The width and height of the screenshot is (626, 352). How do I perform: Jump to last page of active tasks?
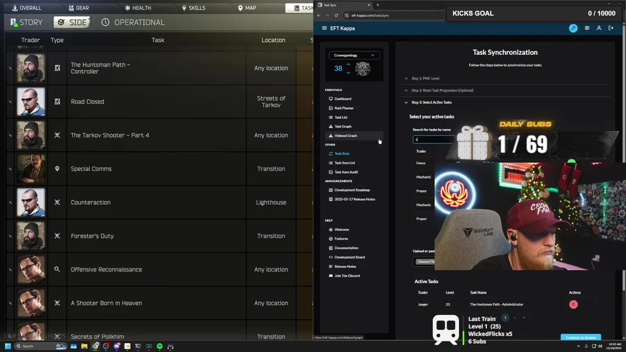[524, 318]
